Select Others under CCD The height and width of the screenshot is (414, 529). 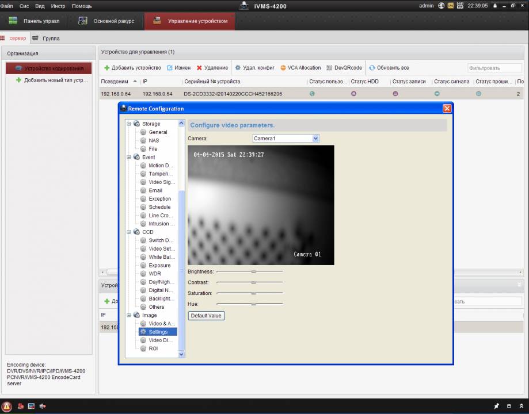pyautogui.click(x=157, y=307)
